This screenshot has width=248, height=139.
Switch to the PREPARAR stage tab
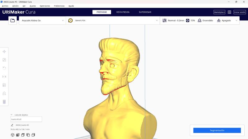pos(102,12)
